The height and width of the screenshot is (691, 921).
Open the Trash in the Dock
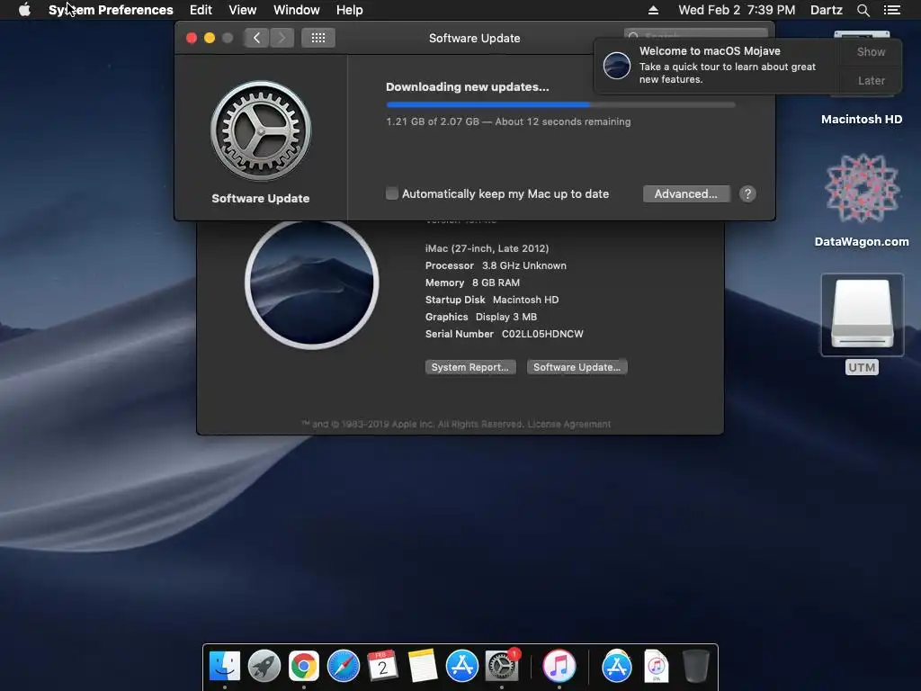(695, 666)
